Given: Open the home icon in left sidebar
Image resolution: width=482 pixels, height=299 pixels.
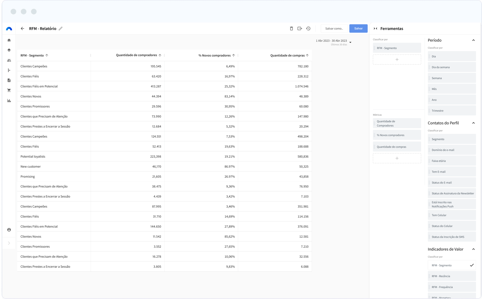Looking at the screenshot, I should [x=9, y=40].
